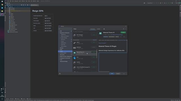Open the Window menu
Screen dimensions: 181x101
coord(35,1)
